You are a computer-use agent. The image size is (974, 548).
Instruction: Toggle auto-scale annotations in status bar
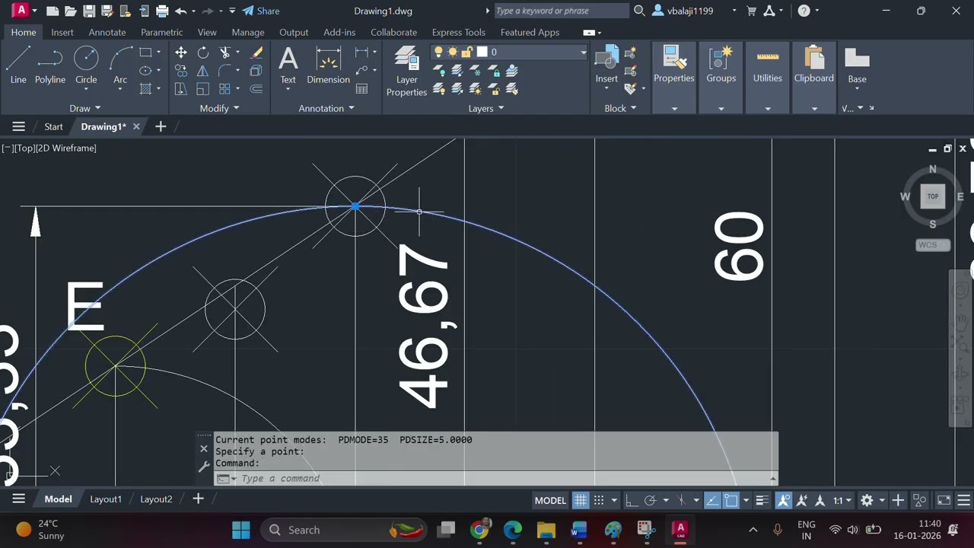coord(801,500)
